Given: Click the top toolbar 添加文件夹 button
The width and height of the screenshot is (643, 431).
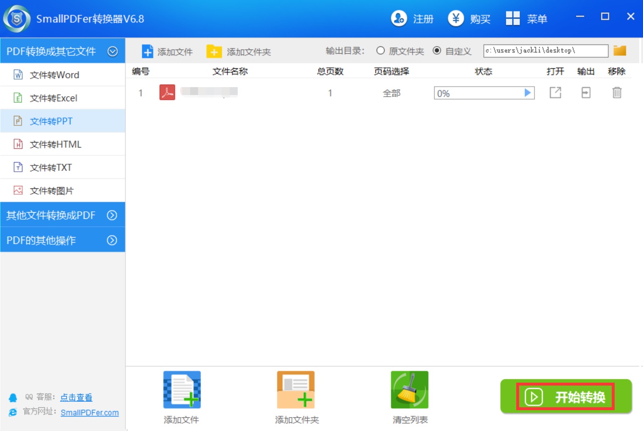Looking at the screenshot, I should coord(239,52).
